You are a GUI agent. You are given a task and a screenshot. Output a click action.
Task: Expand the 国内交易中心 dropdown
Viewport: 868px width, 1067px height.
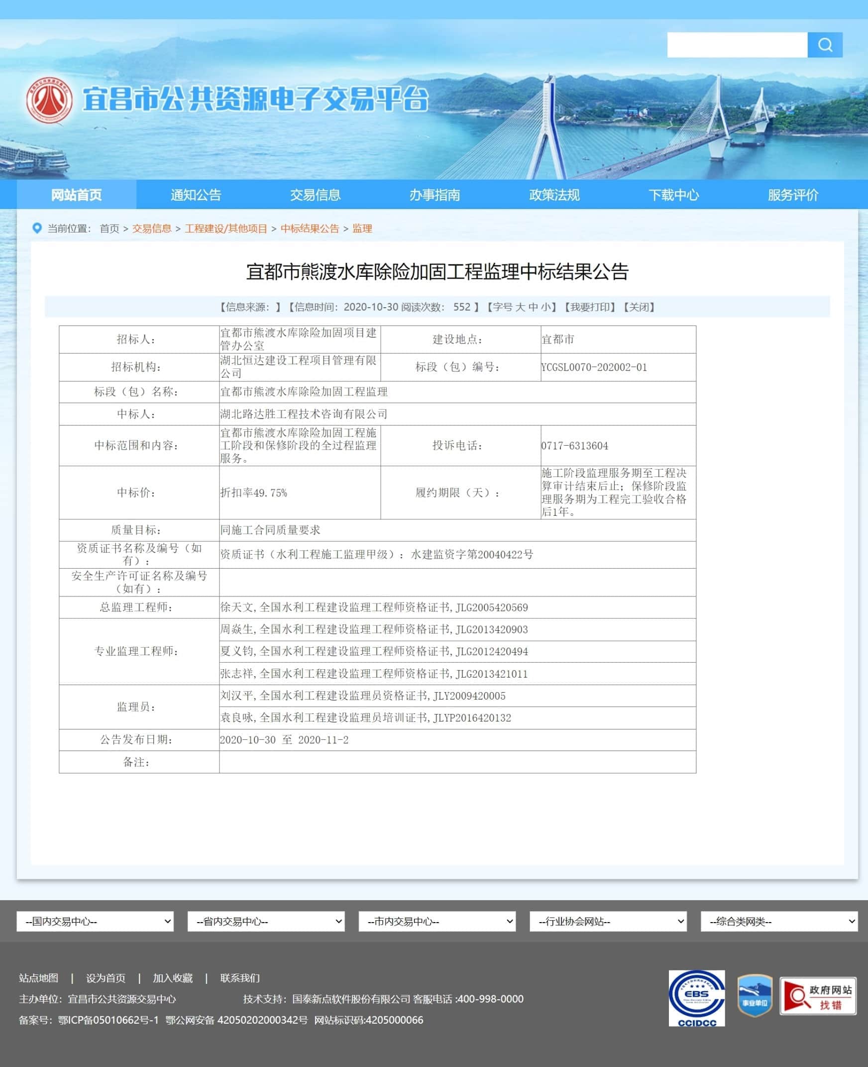pos(95,922)
